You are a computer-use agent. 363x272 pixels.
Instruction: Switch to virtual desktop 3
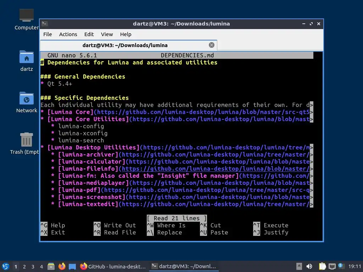click(x=33, y=267)
